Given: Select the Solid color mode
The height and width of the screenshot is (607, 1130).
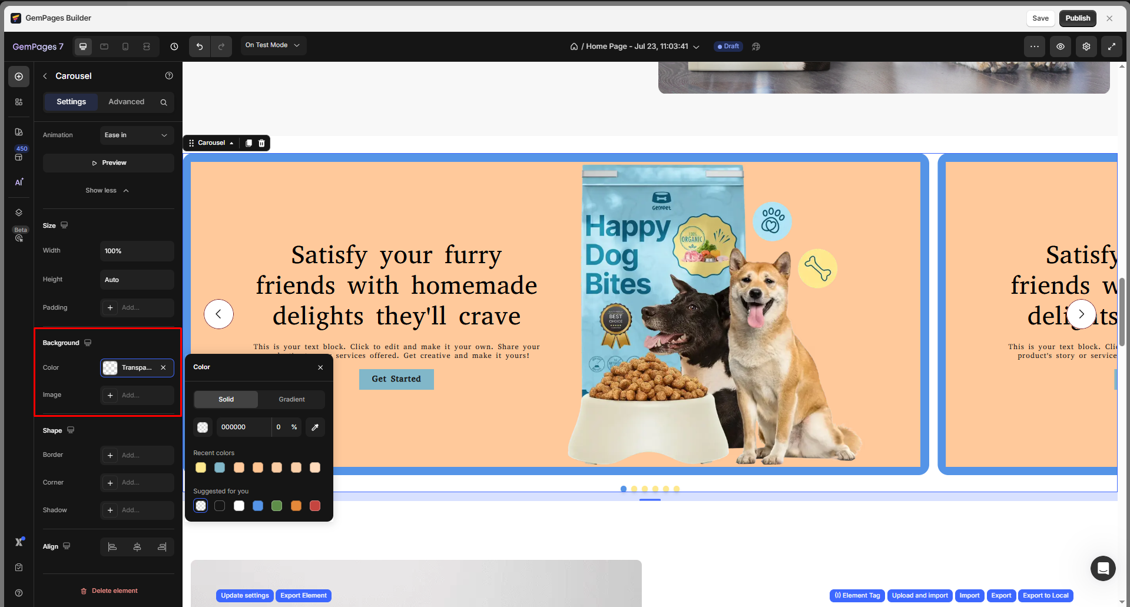Looking at the screenshot, I should 226,399.
